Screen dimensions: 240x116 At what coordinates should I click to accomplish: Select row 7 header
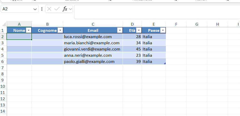point(3,68)
